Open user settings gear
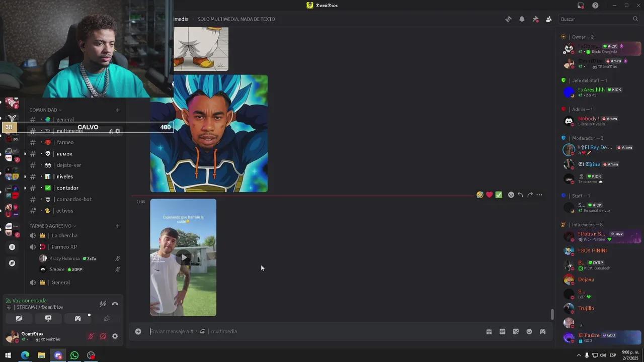This screenshot has height=362, width=644. click(x=115, y=336)
